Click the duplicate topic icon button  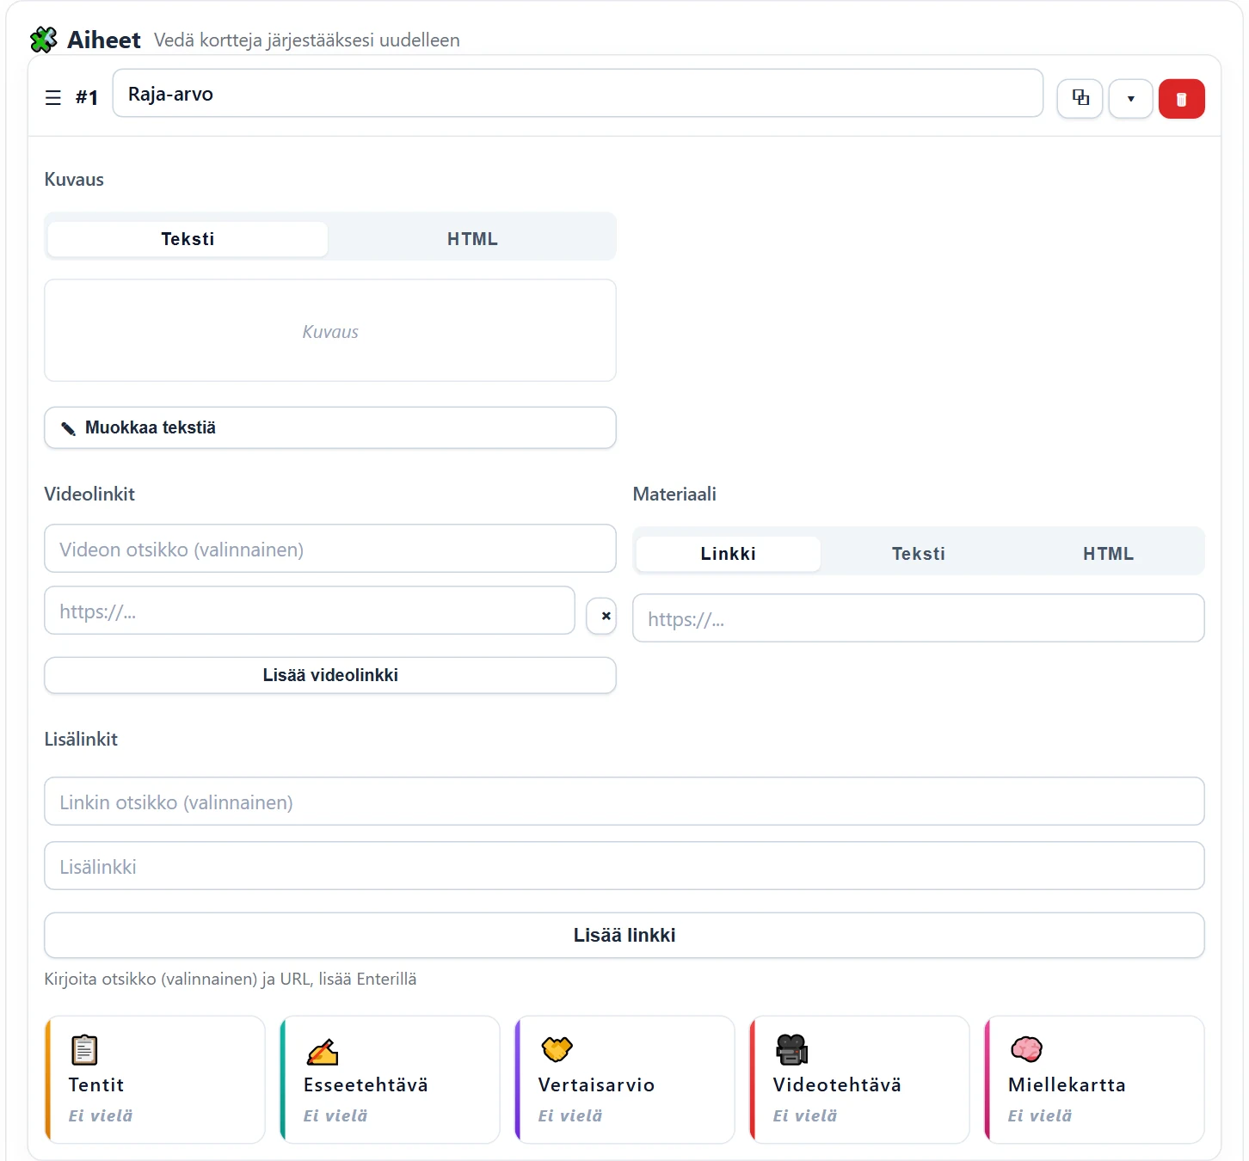(x=1080, y=98)
